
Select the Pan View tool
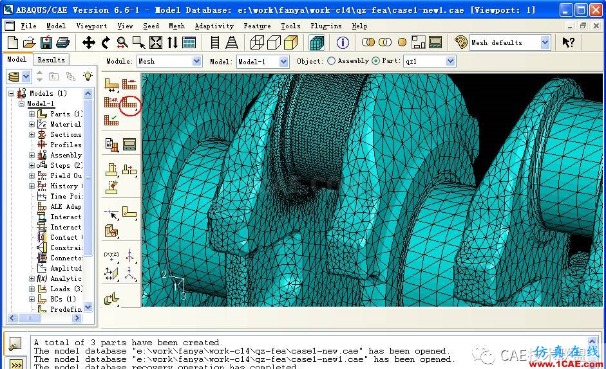pyautogui.click(x=89, y=42)
